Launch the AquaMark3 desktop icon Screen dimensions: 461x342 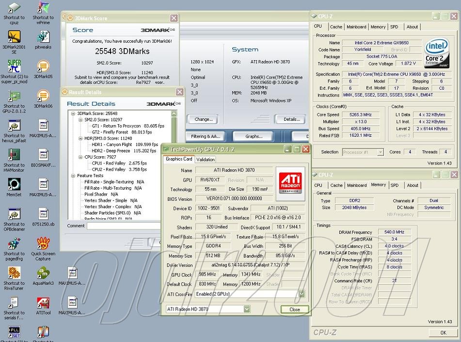43,276
